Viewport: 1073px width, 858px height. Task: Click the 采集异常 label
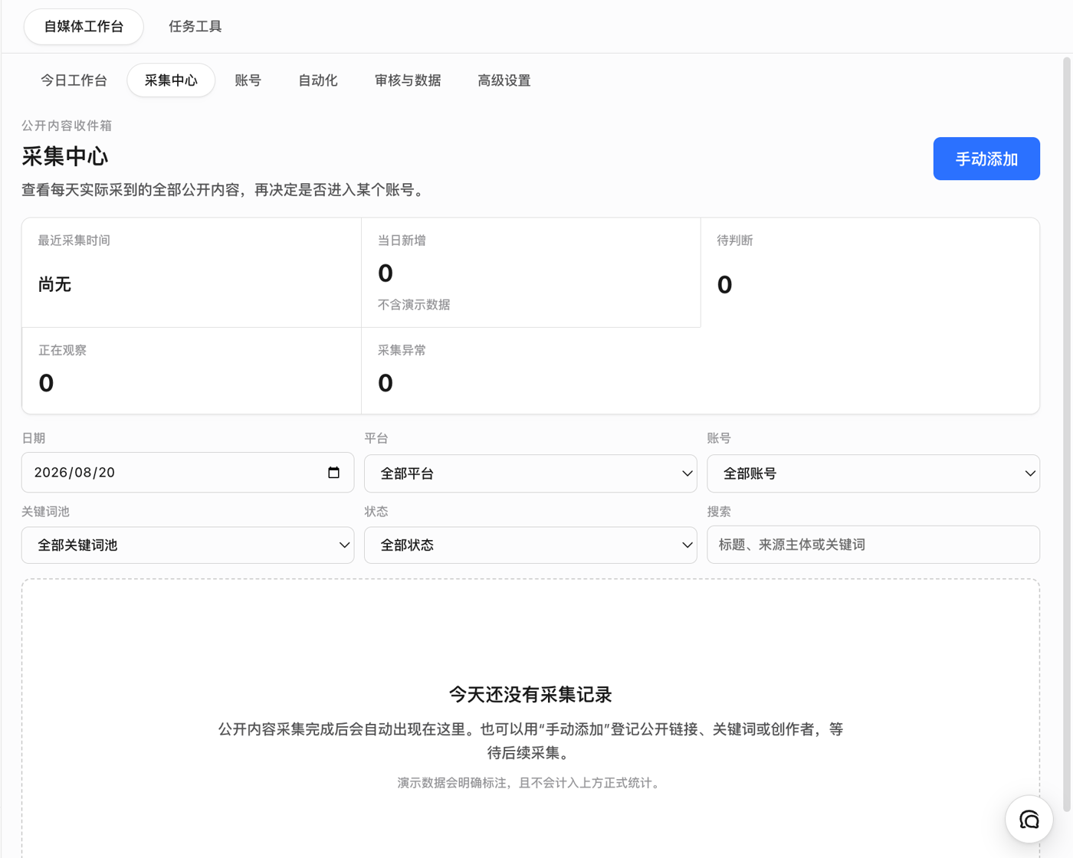pyautogui.click(x=402, y=350)
